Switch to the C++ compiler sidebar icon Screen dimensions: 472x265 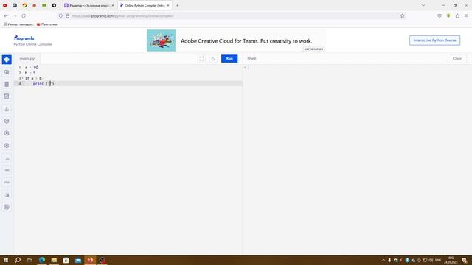pyautogui.click(x=7, y=133)
